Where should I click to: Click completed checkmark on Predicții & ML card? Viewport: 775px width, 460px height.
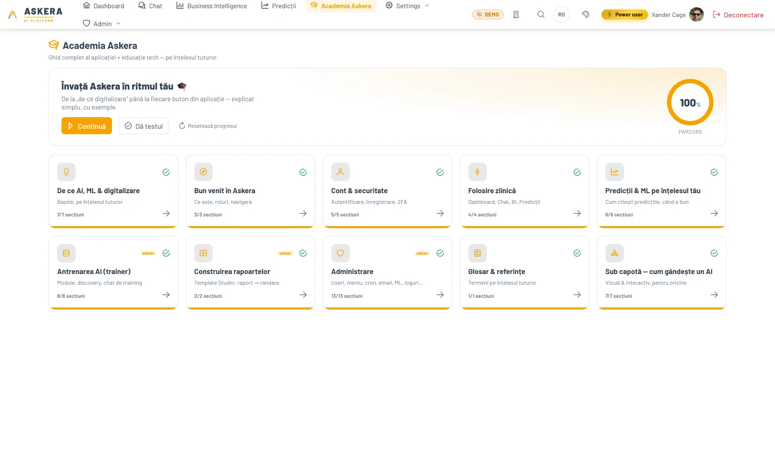(714, 172)
